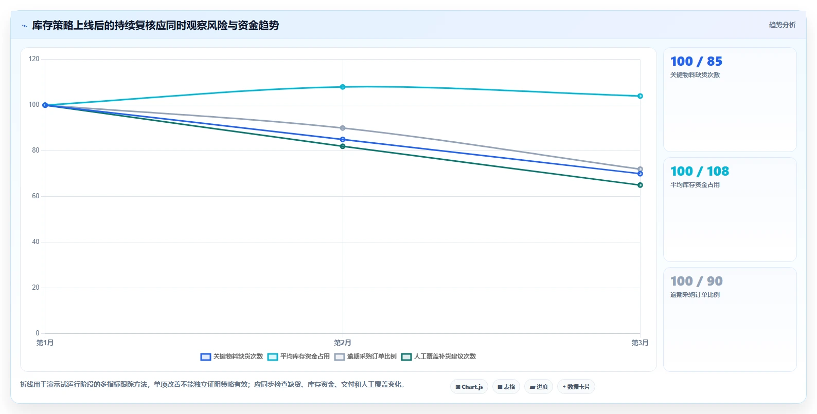Click the gray data point at 第3月
This screenshot has width=817, height=414.
640,169
